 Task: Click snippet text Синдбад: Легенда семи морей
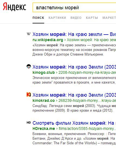pyautogui.click(x=58, y=106)
